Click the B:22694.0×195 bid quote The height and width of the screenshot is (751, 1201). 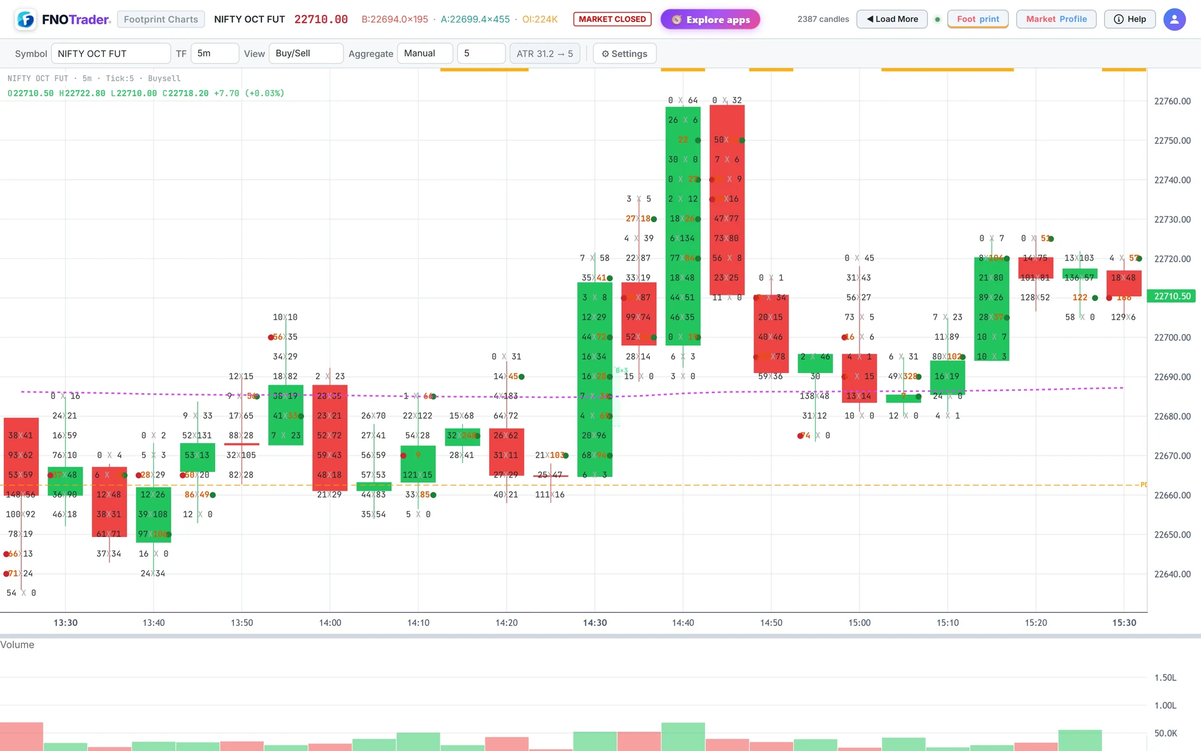click(x=395, y=19)
